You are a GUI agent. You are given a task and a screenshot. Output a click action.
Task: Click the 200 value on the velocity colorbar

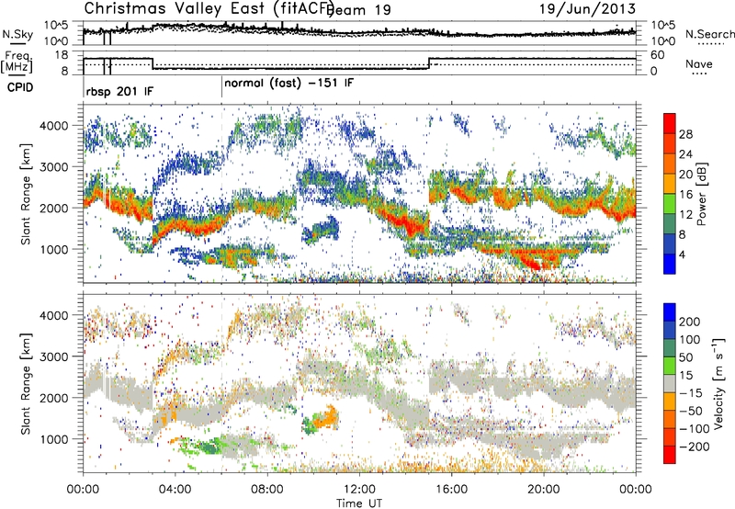690,322
